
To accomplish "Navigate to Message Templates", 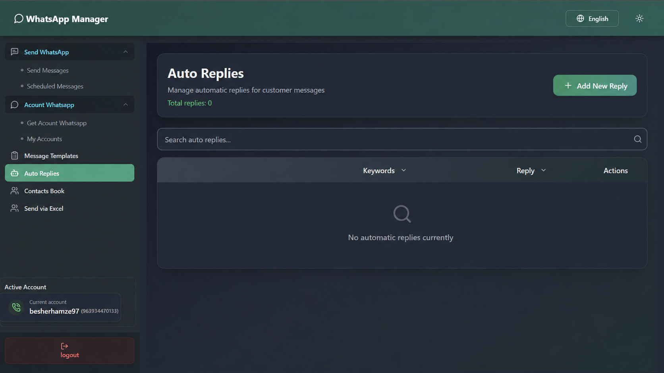I will [69, 156].
